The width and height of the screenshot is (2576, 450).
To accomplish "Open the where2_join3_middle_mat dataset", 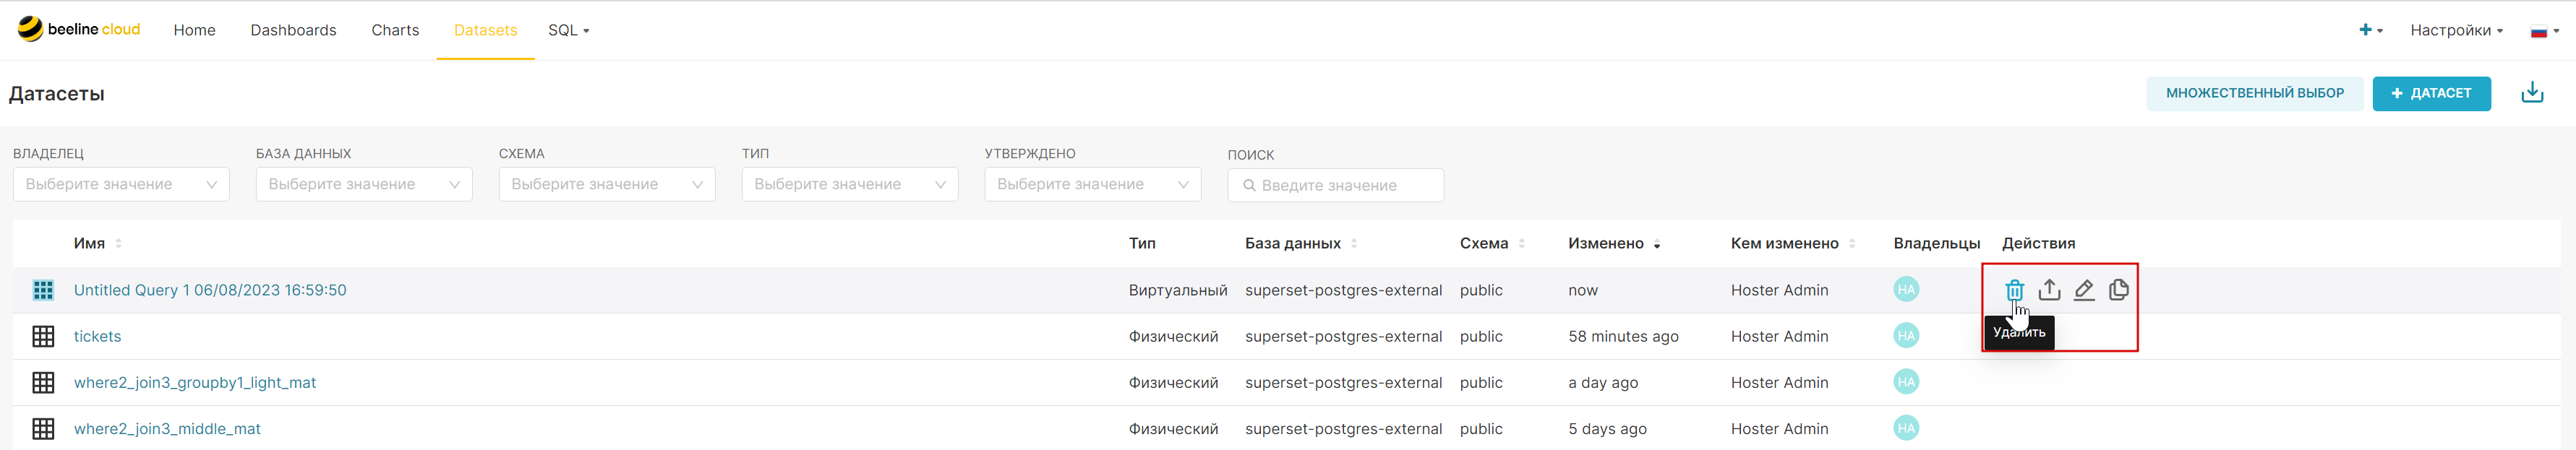I will 167,428.
